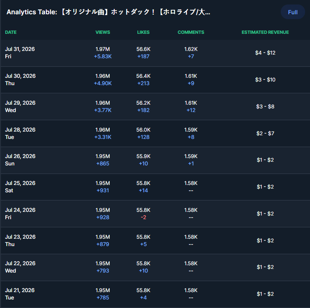Click the 1.97M views total
310x308 pixels.
click(103, 49)
